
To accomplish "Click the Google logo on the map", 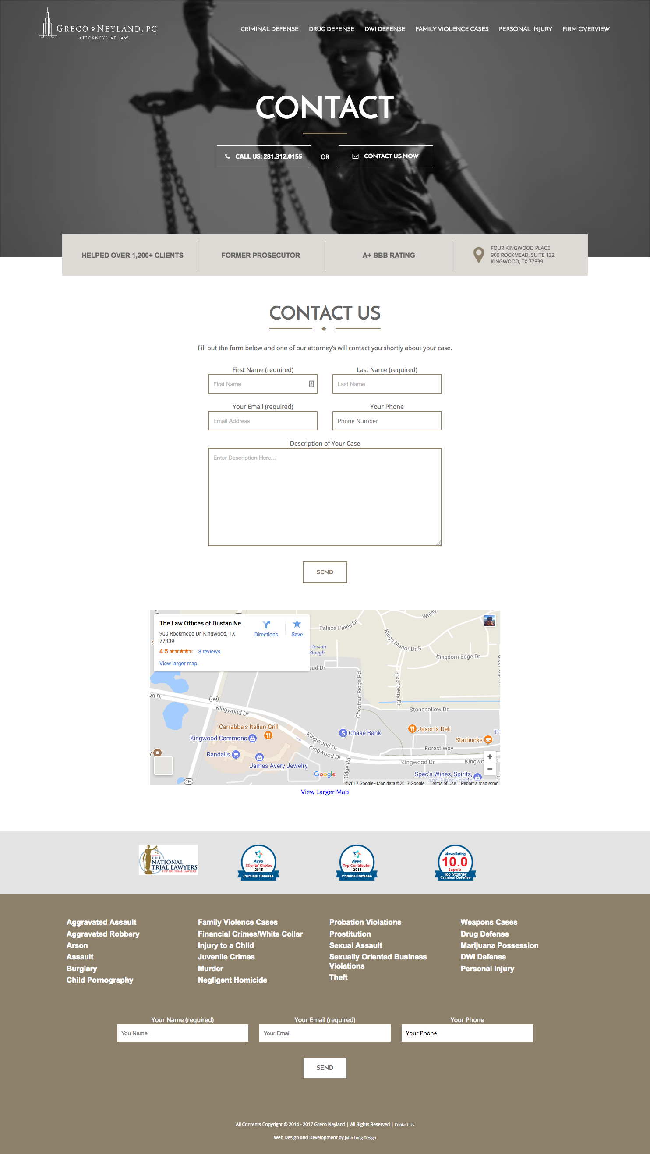I will tap(325, 774).
